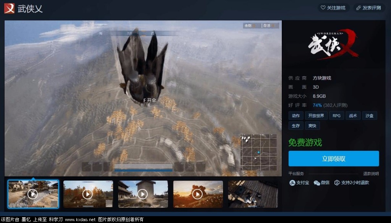This screenshot has height=223, width=391.
Task: Click the 2-hour refund support icon
Action: (x=337, y=183)
